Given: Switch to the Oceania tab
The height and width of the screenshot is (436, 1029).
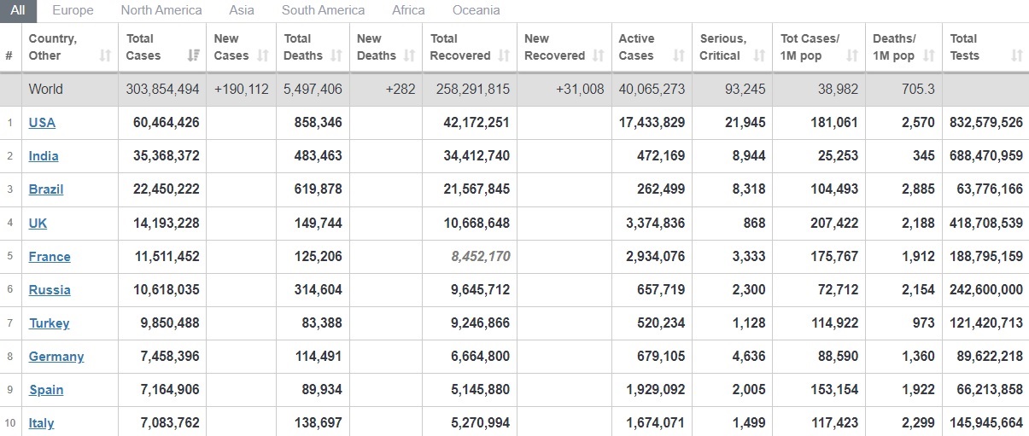Looking at the screenshot, I should 476,10.
